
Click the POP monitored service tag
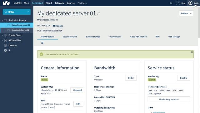[174, 90]
